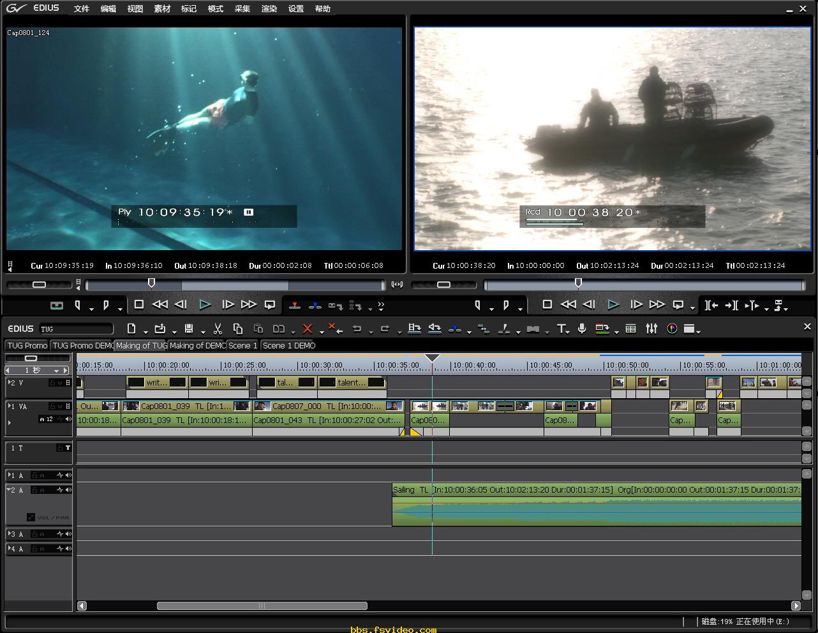Toggle waveform display on 4 A track

coord(59,549)
